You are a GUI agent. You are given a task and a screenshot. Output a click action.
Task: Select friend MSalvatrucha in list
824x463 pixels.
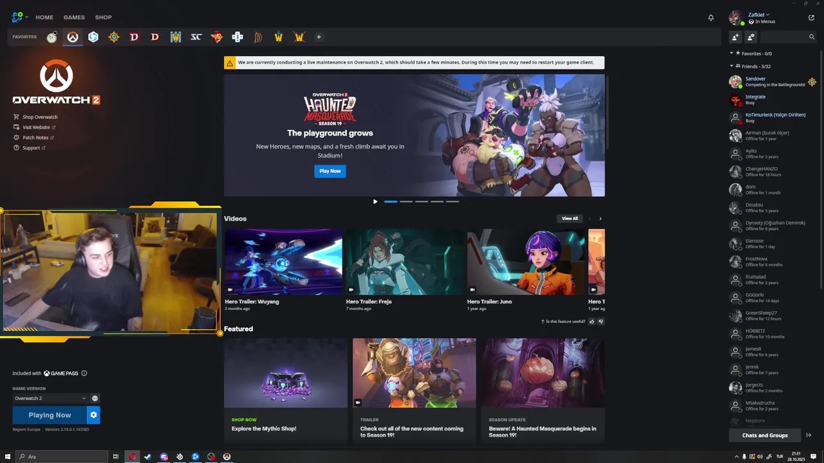pos(772,406)
